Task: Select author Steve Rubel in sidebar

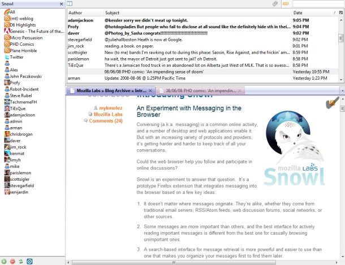Action: coord(18,95)
